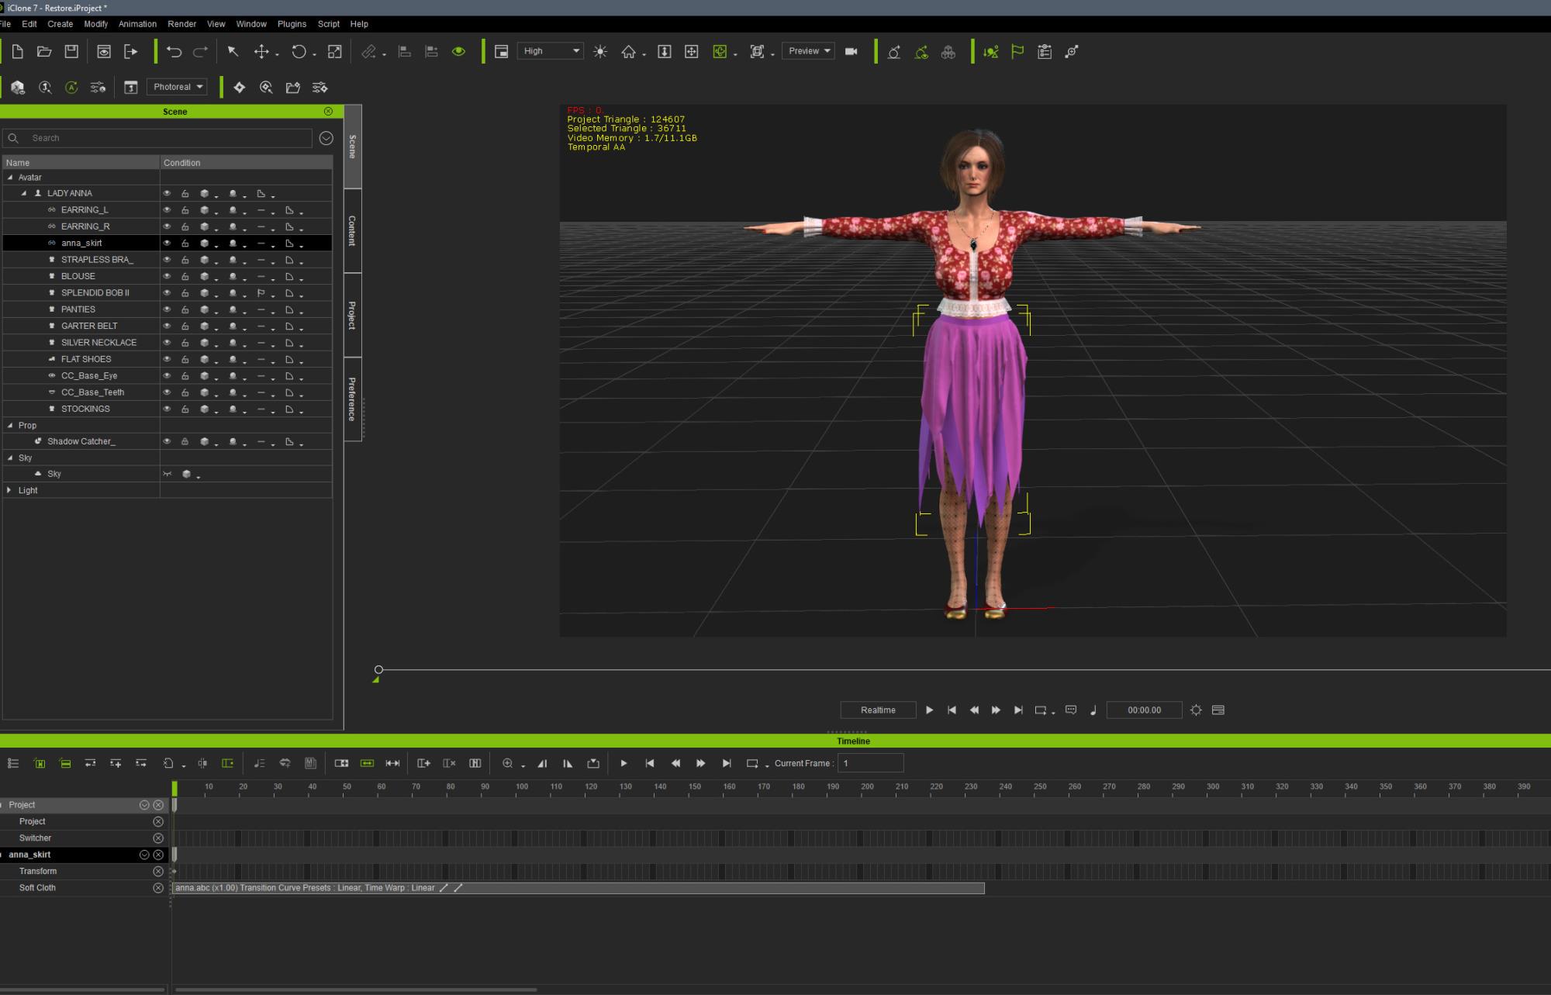Play the viewport animation

[929, 710]
